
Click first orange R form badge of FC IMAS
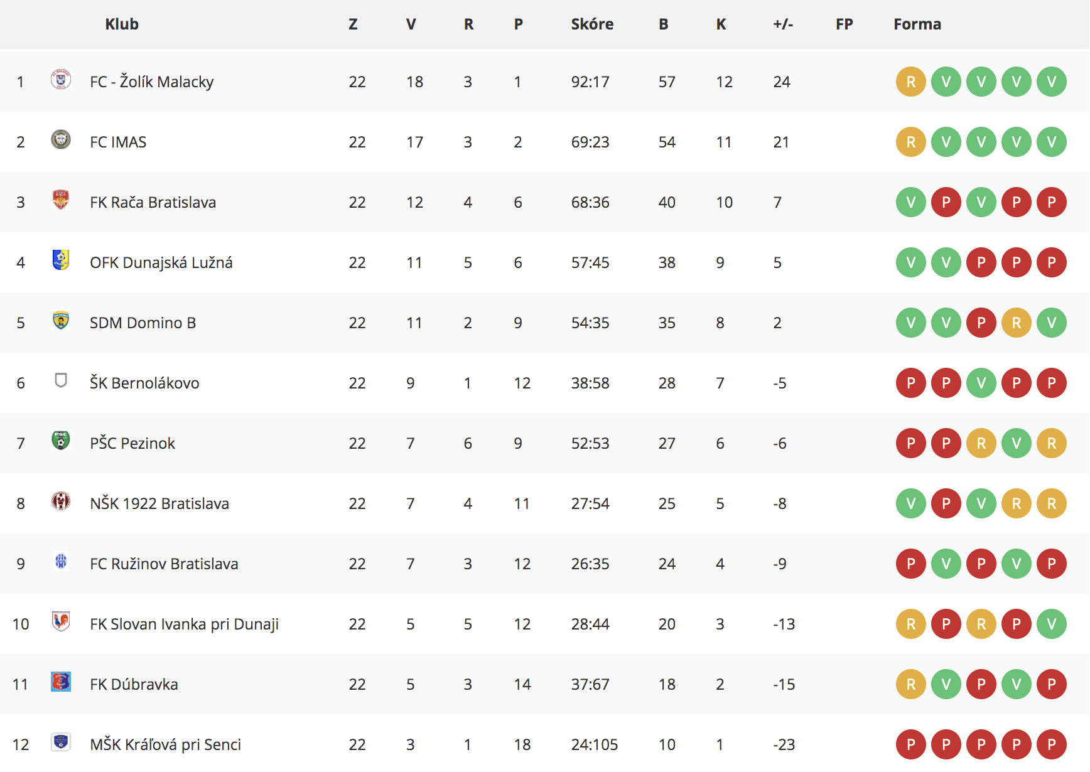(911, 142)
